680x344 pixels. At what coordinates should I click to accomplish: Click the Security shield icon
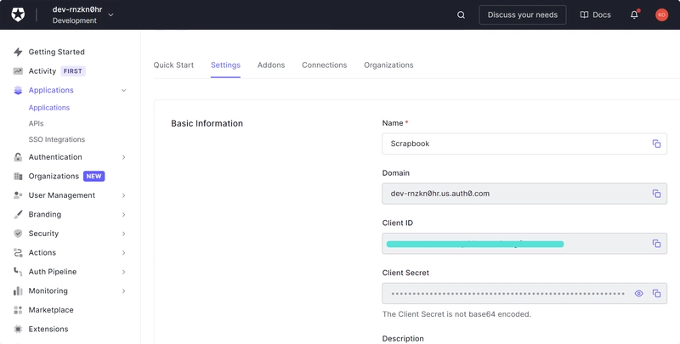18,234
